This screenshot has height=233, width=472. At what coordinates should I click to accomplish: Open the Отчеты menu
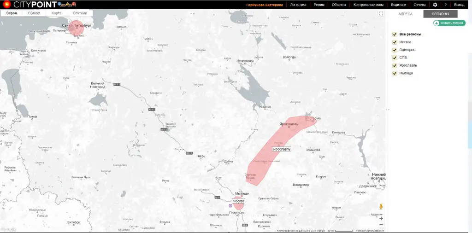point(419,5)
